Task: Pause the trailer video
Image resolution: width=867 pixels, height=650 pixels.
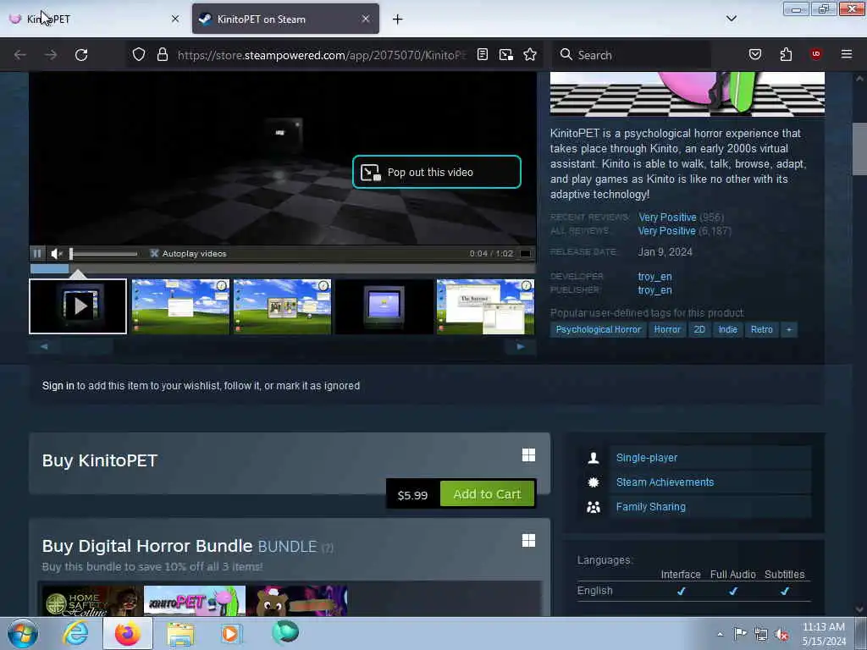Action: click(x=37, y=253)
